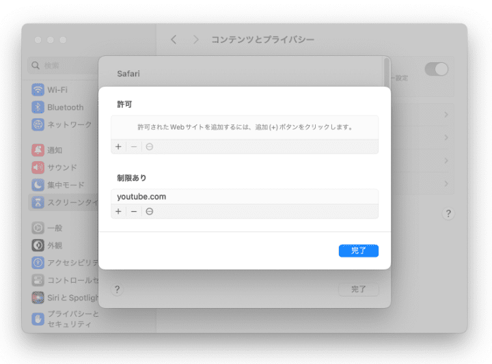Open help with the ? button in the Safari sheet
Viewport: 492px width, 364px height.
pos(117,289)
